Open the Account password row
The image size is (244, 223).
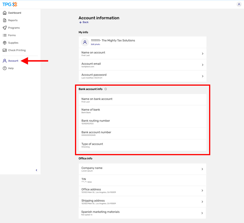pos(142,76)
